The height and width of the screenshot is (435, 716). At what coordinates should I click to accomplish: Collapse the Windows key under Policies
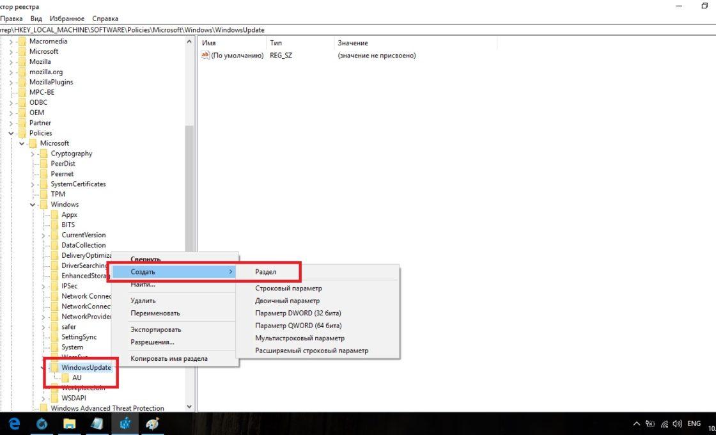33,205
